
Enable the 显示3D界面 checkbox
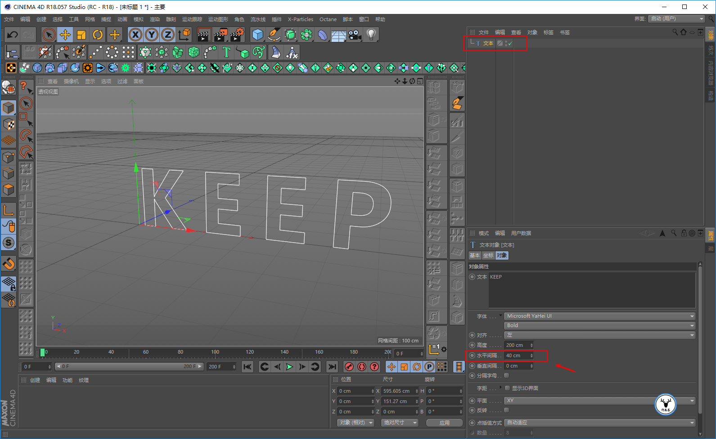click(x=508, y=388)
